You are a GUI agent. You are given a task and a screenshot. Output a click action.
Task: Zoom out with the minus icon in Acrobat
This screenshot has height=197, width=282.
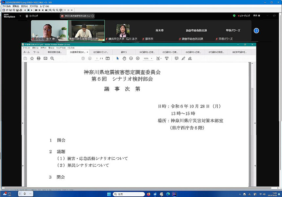pyautogui.click(x=131, y=58)
